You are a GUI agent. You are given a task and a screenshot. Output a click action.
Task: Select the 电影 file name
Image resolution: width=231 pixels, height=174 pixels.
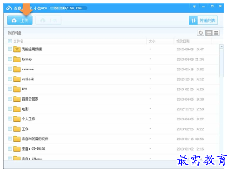25,109
